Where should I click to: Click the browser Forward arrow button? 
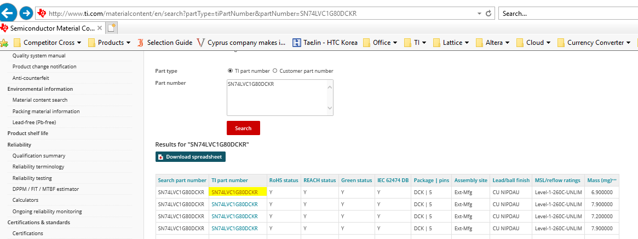click(26, 13)
